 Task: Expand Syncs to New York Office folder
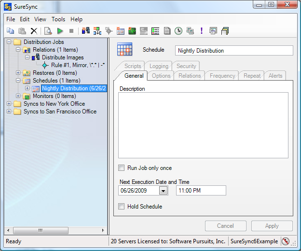[x=9, y=104]
